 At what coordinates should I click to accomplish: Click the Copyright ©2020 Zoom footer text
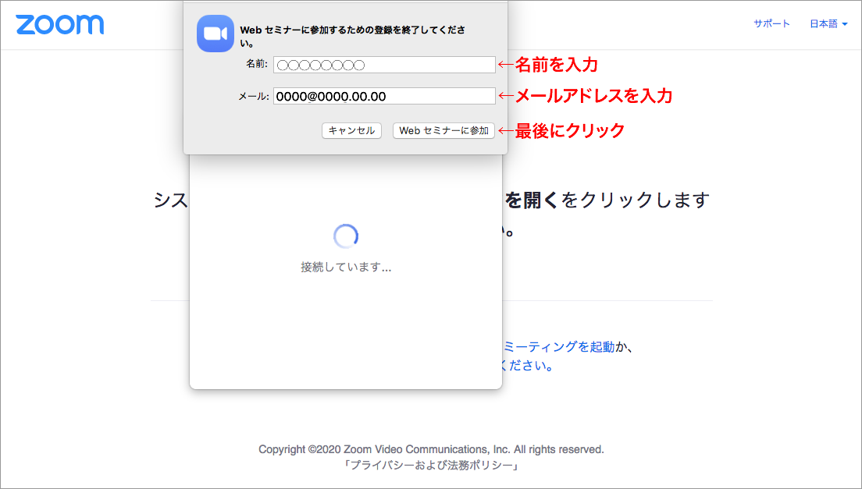(x=432, y=449)
